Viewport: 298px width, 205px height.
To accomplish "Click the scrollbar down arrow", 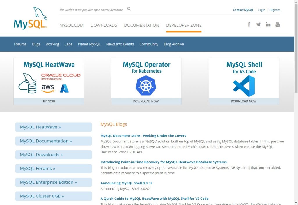I will click(296, 203).
